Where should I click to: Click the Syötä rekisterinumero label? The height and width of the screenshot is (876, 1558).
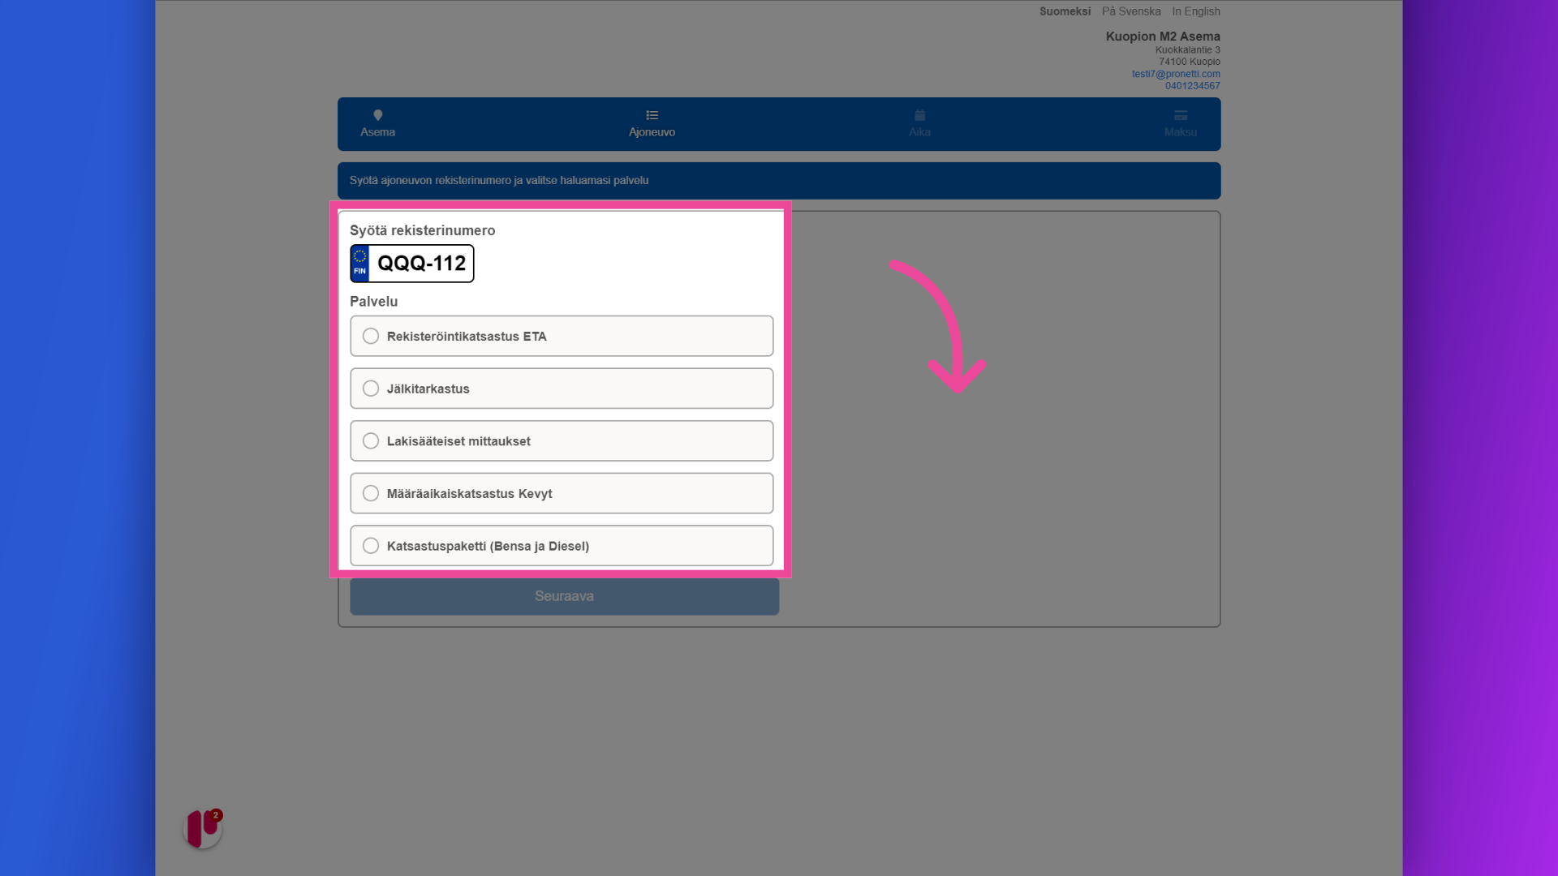pyautogui.click(x=422, y=230)
